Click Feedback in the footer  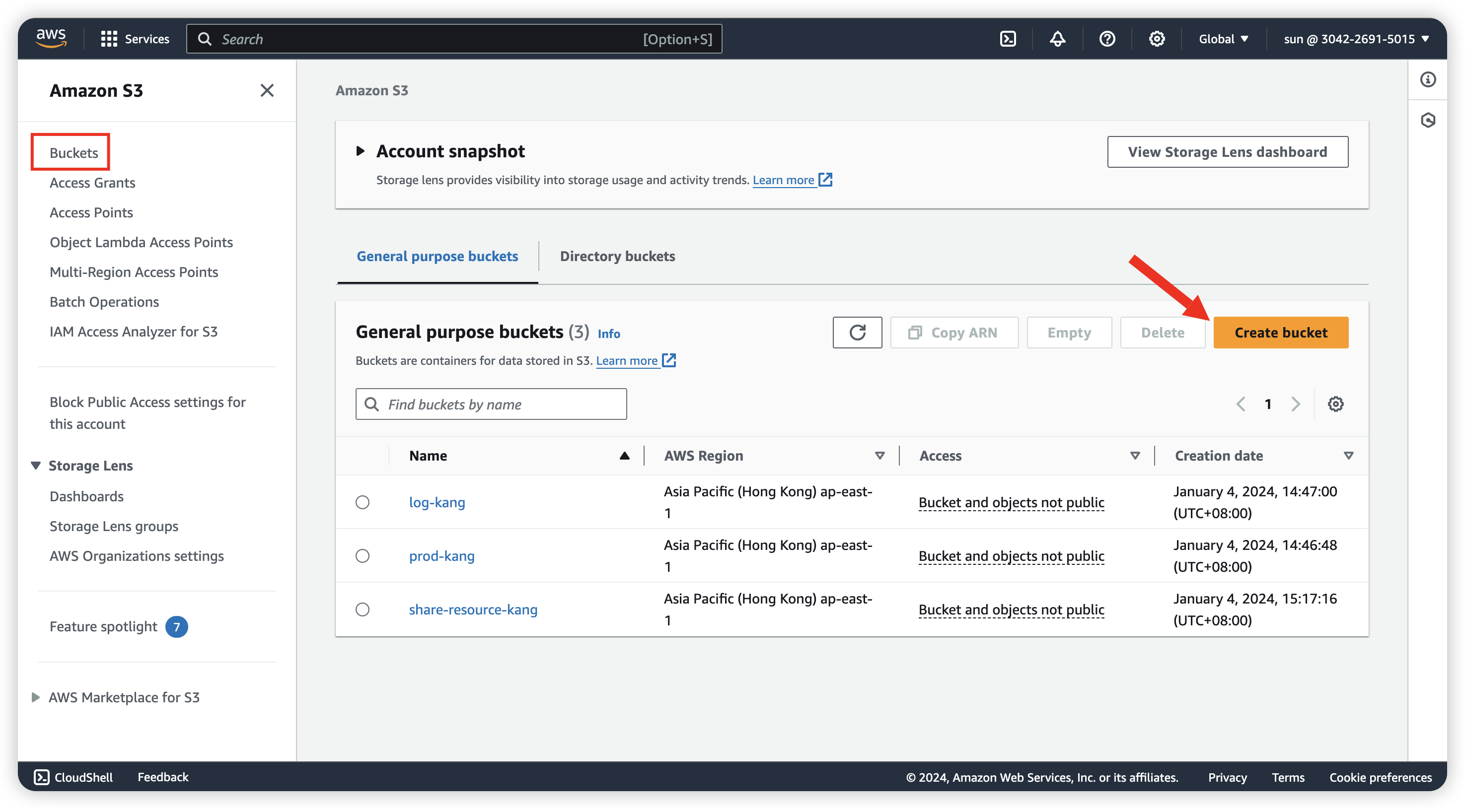click(x=163, y=777)
